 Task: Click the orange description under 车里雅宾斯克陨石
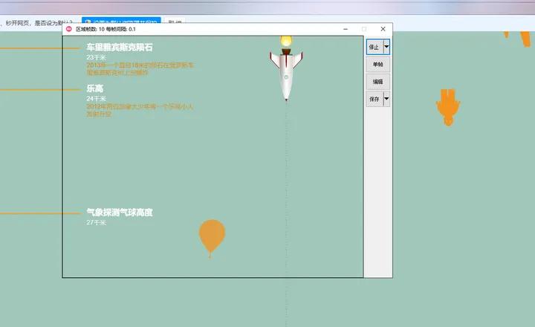click(140, 68)
